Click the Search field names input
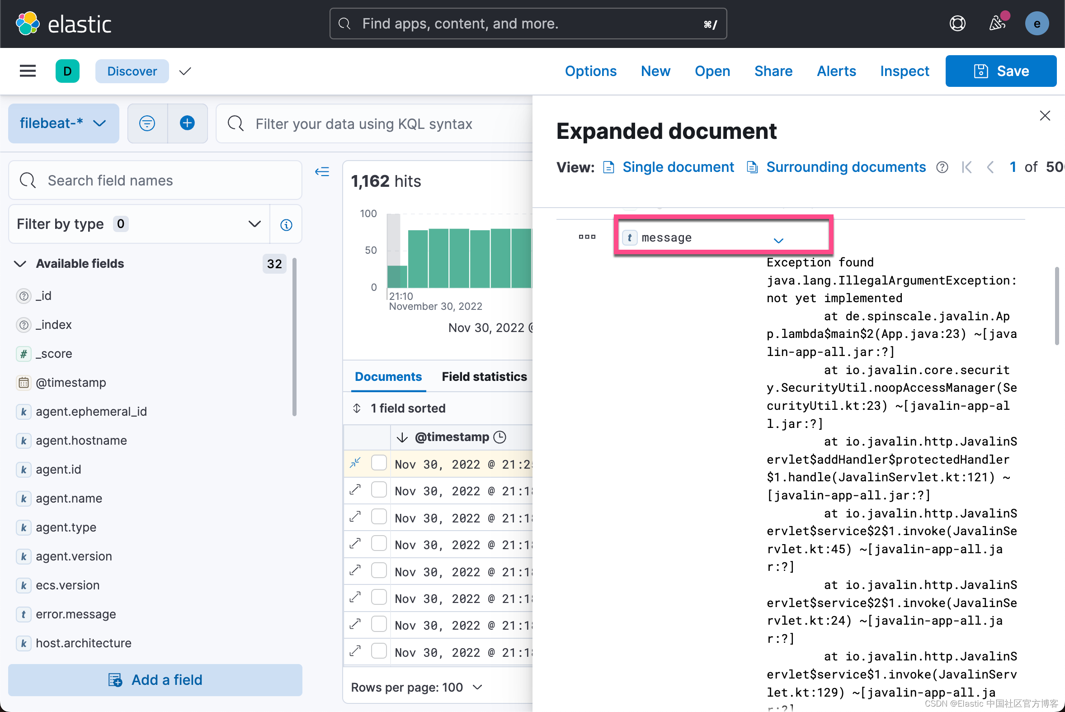The height and width of the screenshot is (712, 1065). [x=155, y=181]
